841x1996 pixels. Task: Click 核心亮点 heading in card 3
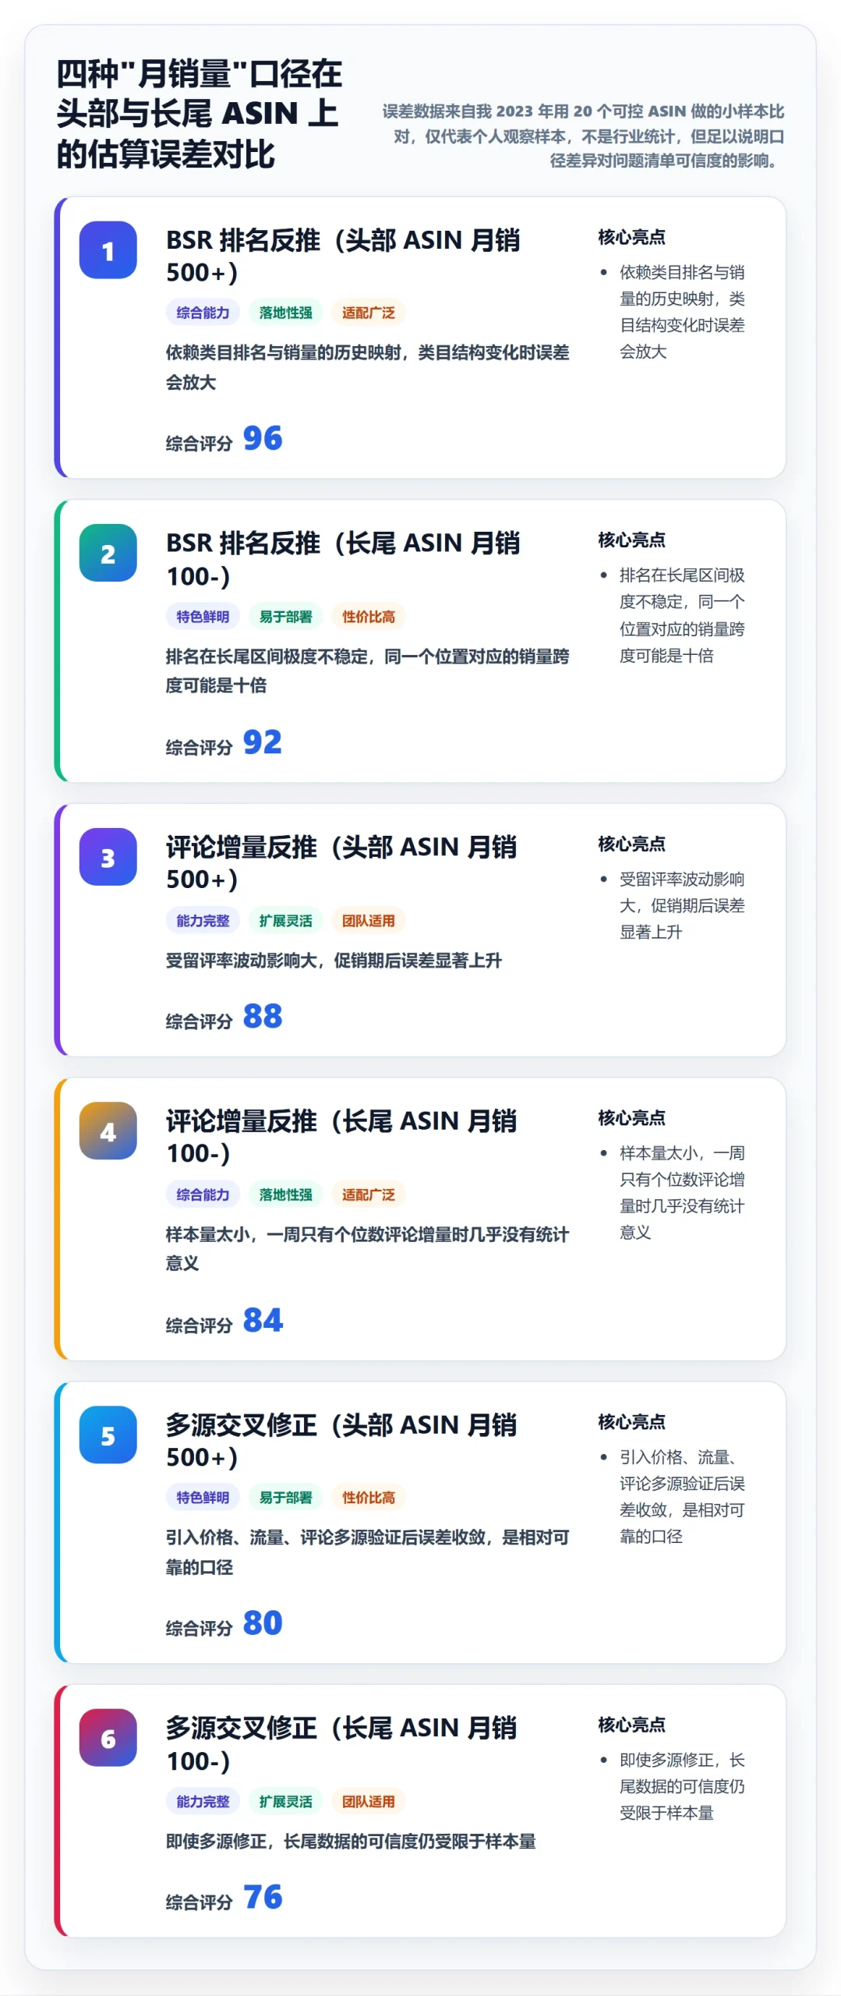tap(631, 844)
